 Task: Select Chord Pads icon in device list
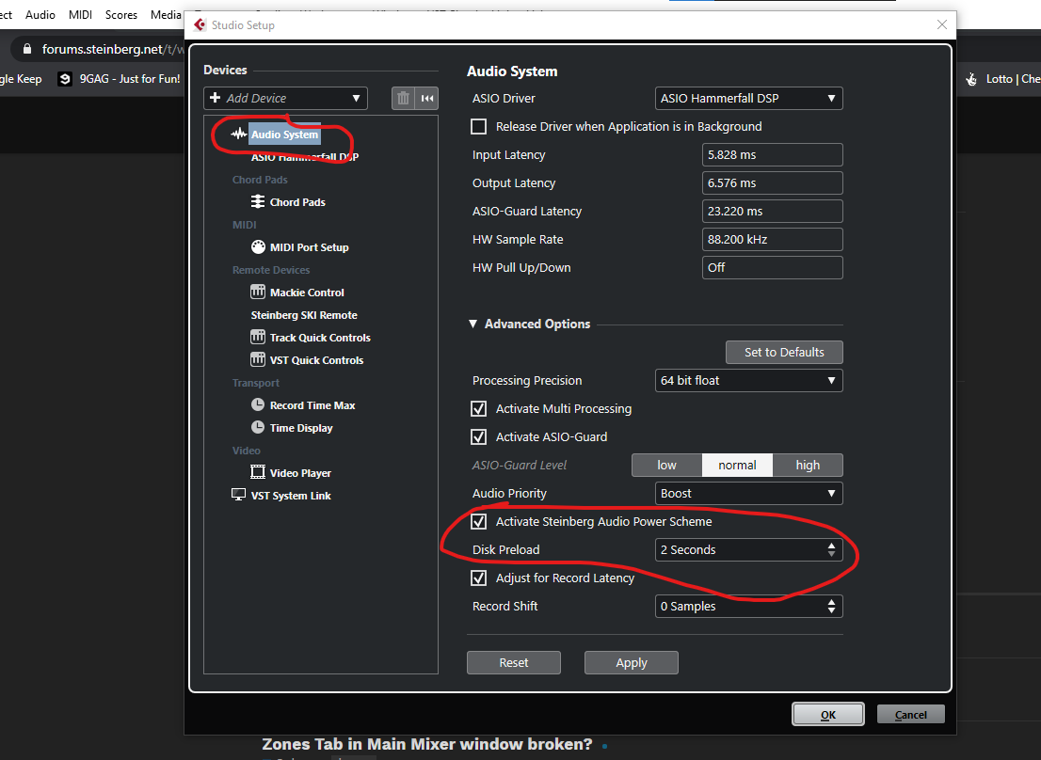pos(258,202)
